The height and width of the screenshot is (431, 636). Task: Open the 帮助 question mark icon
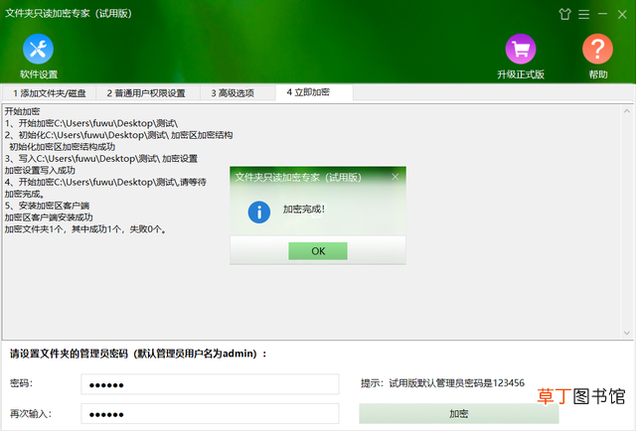pyautogui.click(x=597, y=49)
